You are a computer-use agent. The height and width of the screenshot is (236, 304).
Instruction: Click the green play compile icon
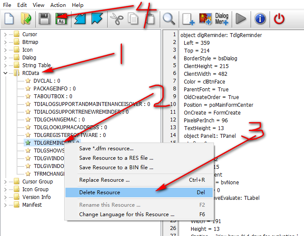(x=241, y=19)
